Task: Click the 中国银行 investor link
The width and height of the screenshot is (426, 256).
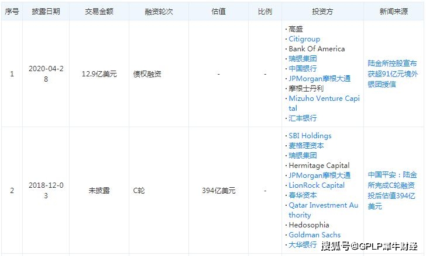Action: click(303, 68)
